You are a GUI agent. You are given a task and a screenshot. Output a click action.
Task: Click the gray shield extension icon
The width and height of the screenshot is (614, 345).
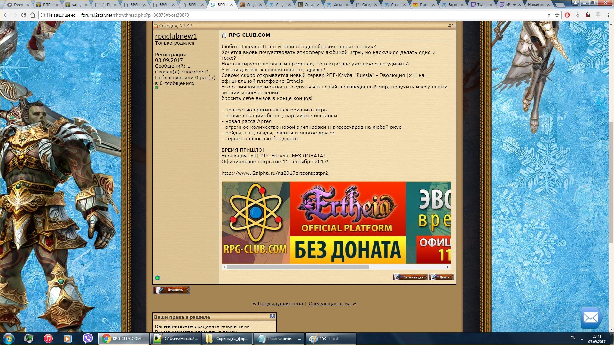click(598, 15)
